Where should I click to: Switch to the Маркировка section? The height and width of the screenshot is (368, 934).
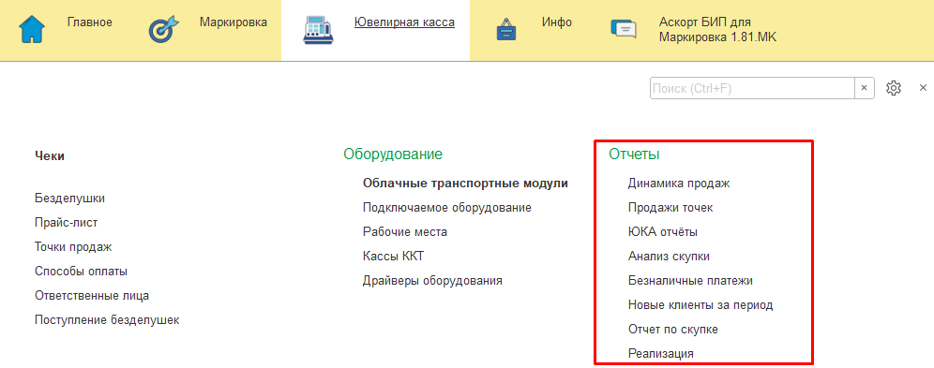233,22
